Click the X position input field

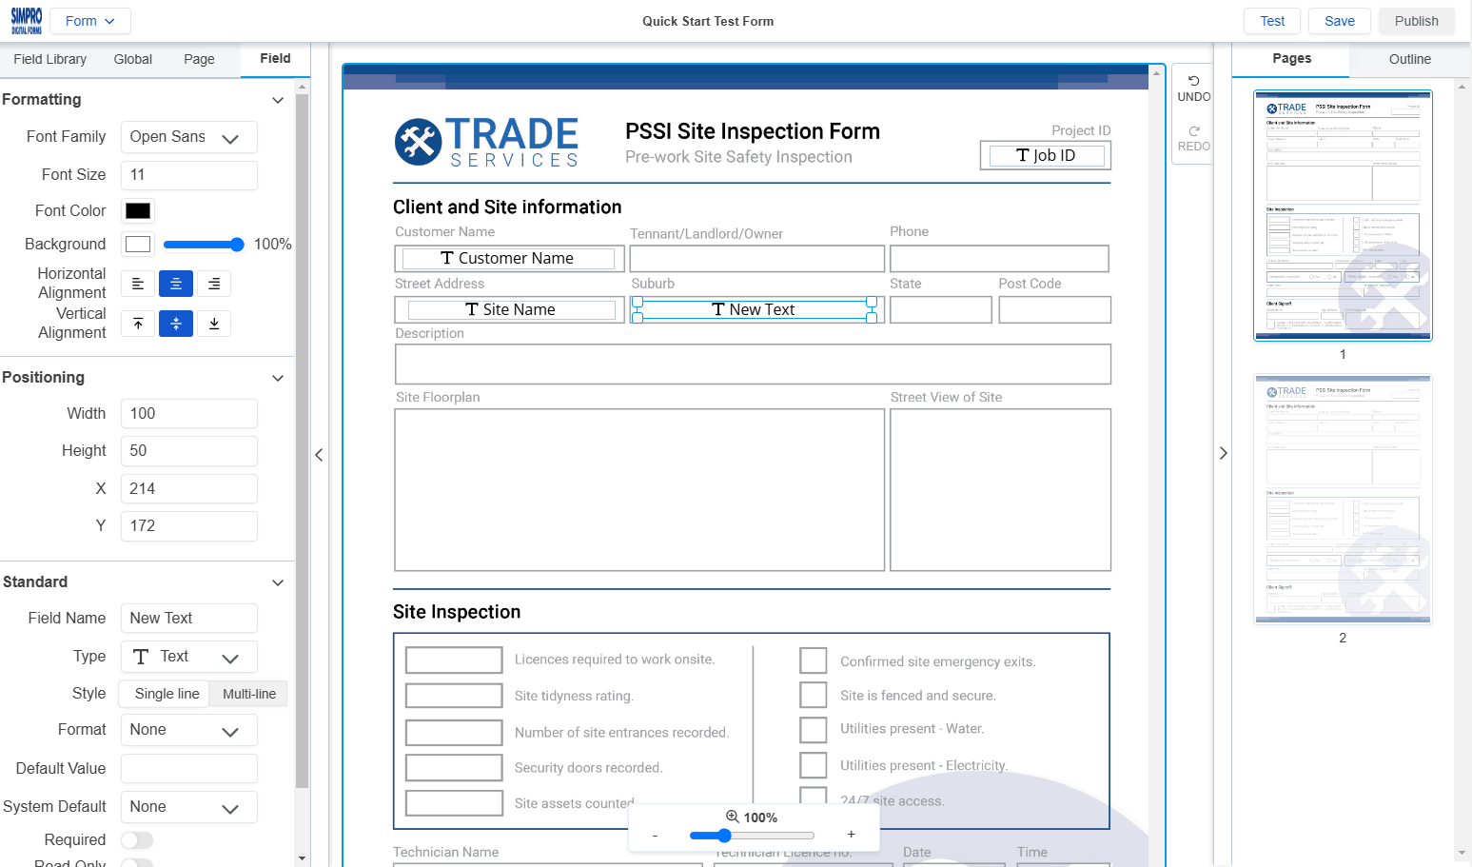click(189, 489)
